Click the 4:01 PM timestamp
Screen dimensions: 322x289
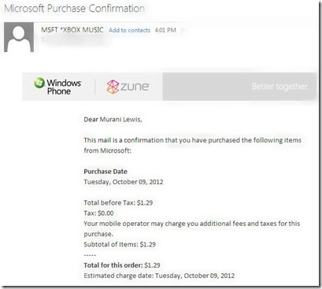click(x=165, y=30)
